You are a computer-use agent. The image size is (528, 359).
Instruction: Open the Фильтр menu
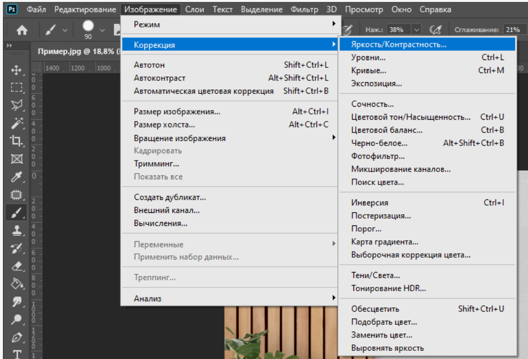pyautogui.click(x=304, y=10)
